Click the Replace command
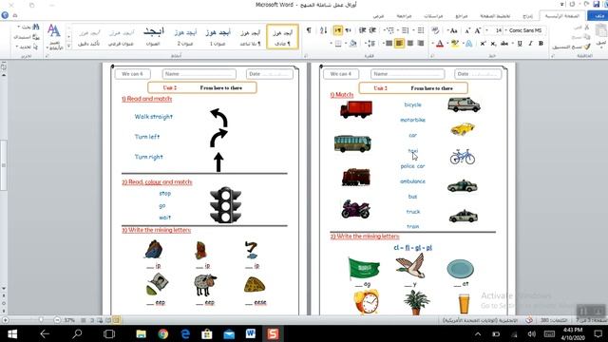Image resolution: width=608 pixels, height=342 pixels. pos(28,37)
